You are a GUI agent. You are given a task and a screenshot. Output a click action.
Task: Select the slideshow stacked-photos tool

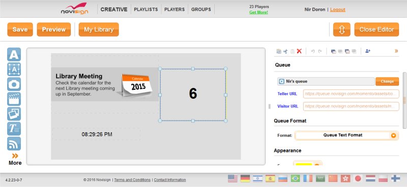(14, 114)
